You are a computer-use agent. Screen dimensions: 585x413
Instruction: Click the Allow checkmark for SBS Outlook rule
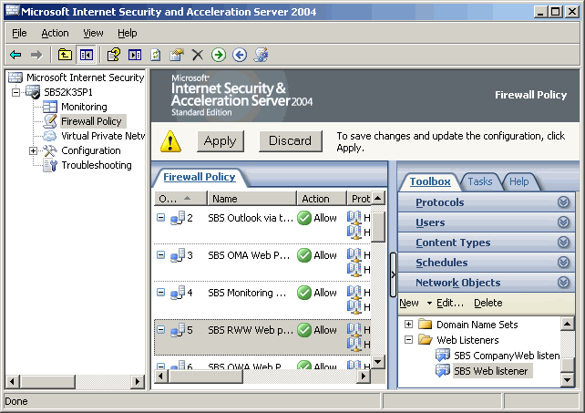point(304,218)
